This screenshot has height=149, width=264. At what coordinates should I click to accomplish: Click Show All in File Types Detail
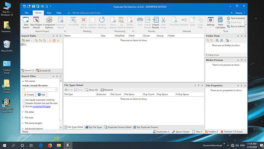click(x=92, y=90)
